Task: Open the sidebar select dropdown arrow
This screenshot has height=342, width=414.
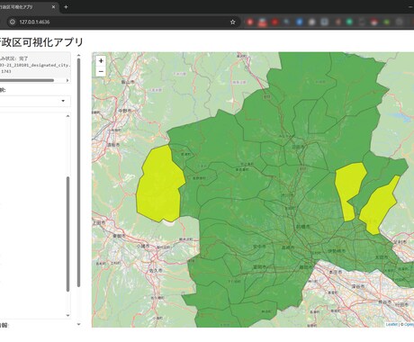Action: [x=63, y=101]
